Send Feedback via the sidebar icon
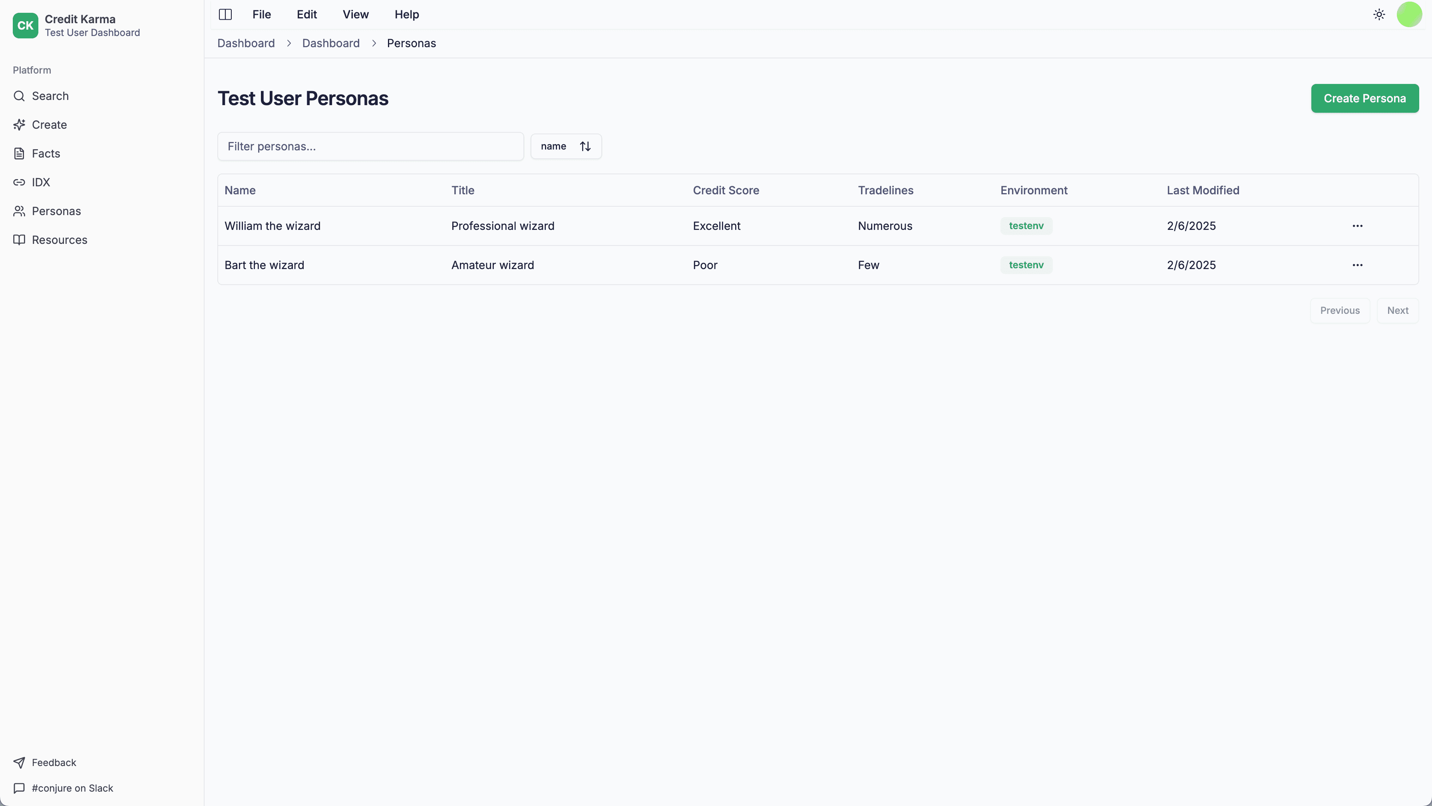This screenshot has height=806, width=1432. (x=54, y=762)
